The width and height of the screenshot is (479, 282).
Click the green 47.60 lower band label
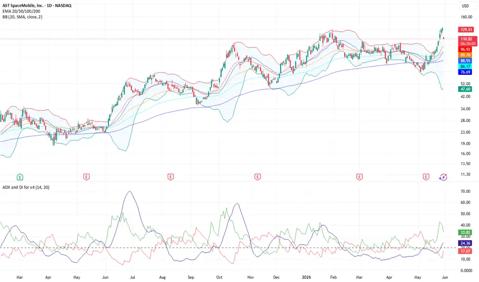465,89
